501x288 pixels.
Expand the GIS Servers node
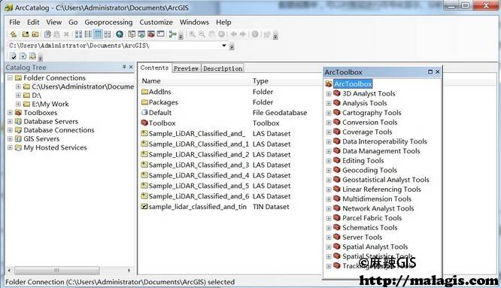[11, 139]
